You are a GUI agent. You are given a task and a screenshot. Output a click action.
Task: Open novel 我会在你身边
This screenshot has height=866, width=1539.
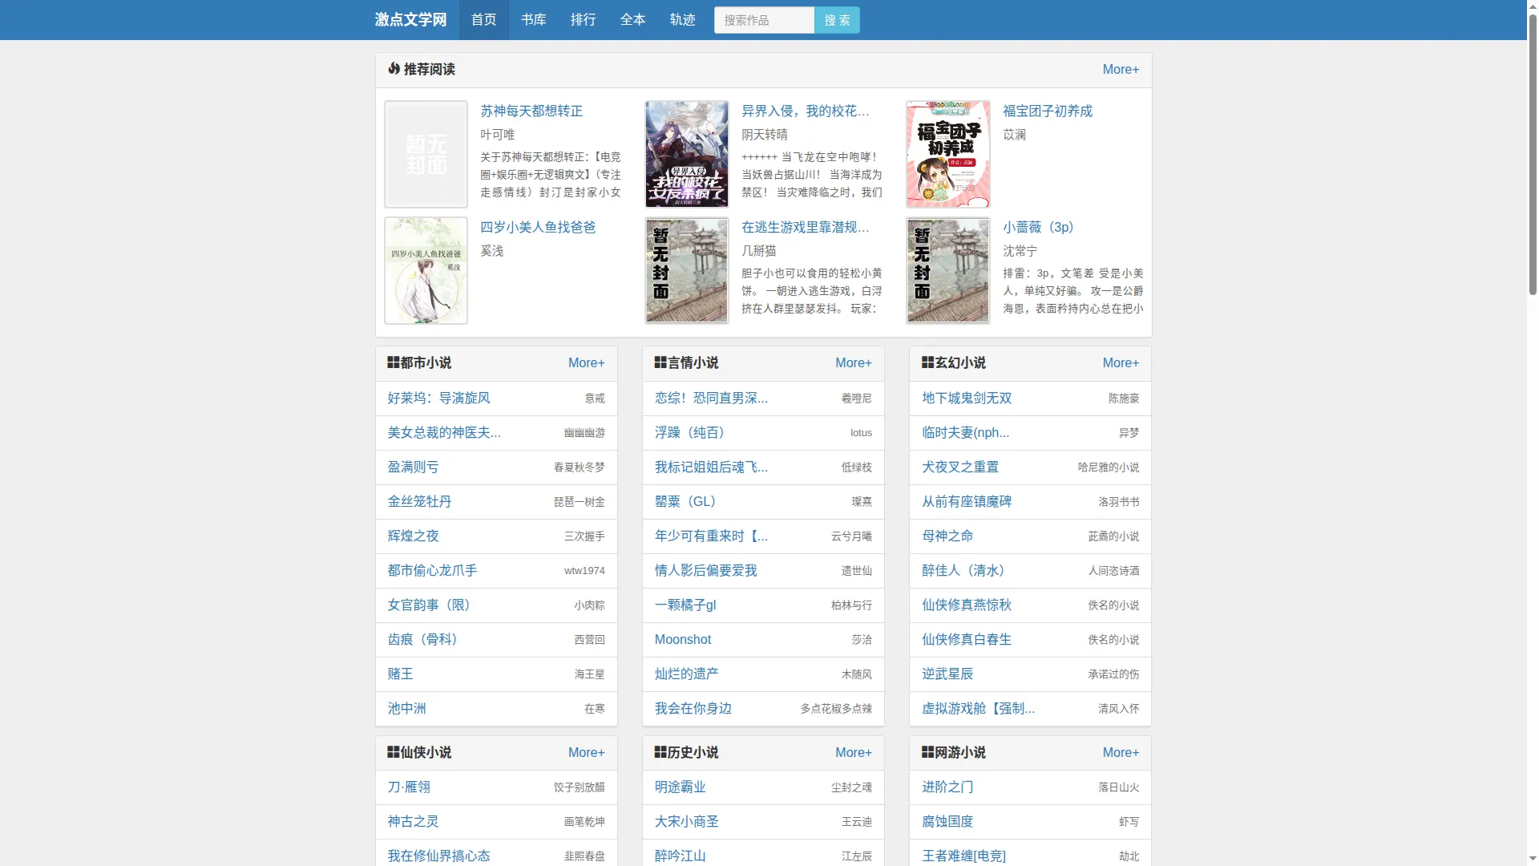pos(693,708)
